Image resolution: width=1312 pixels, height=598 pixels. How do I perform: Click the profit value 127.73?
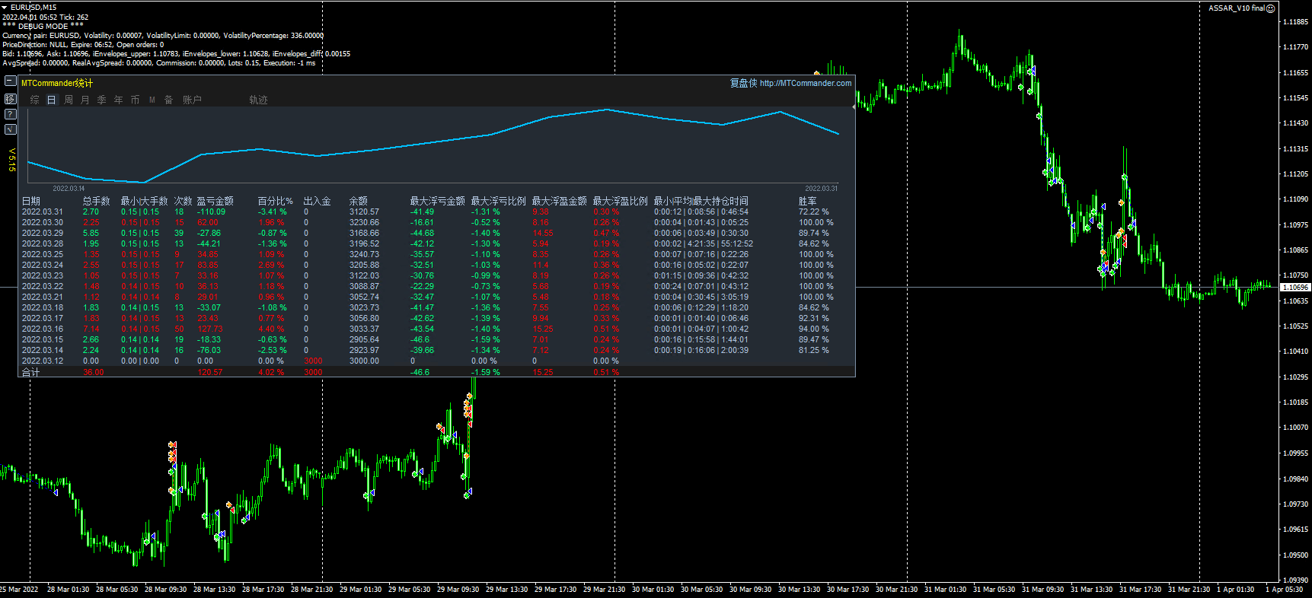(209, 329)
